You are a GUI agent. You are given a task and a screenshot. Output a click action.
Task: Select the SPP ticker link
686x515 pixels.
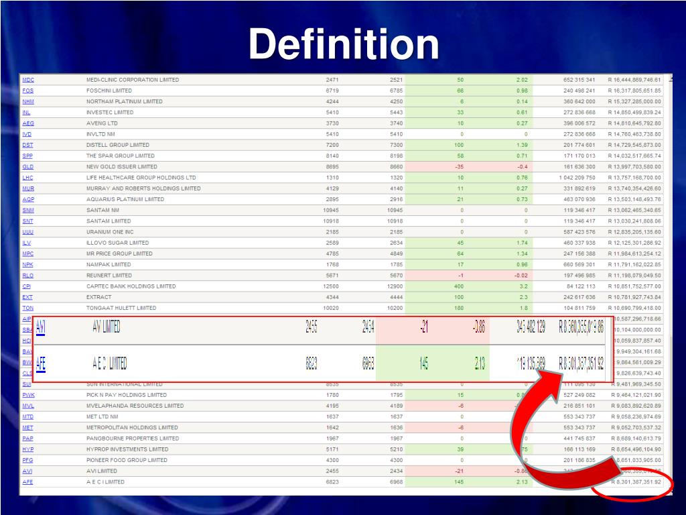click(27, 156)
